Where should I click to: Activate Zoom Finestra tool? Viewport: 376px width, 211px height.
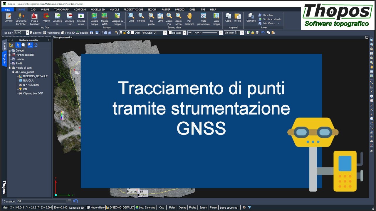[141, 17]
